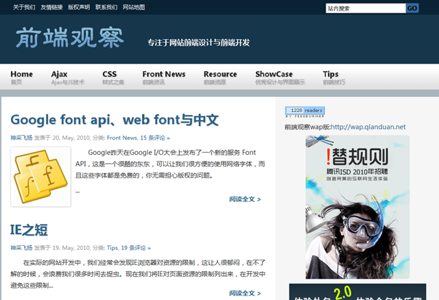
Task: Click the yellow font folder thumbnail icon
Action: click(40, 177)
